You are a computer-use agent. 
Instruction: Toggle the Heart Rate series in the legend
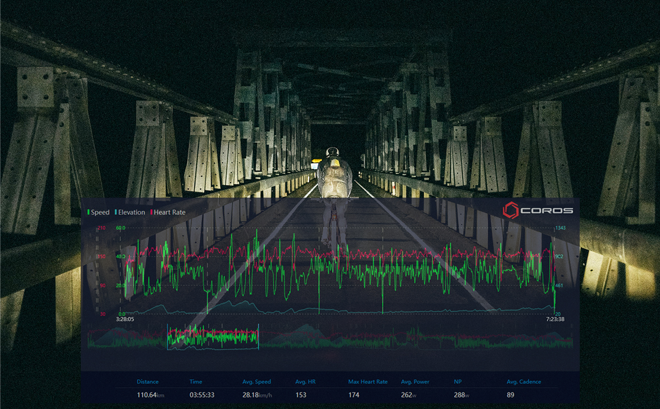tap(167, 213)
